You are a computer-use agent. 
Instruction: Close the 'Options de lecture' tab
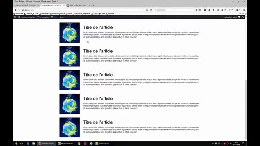tap(38, 6)
